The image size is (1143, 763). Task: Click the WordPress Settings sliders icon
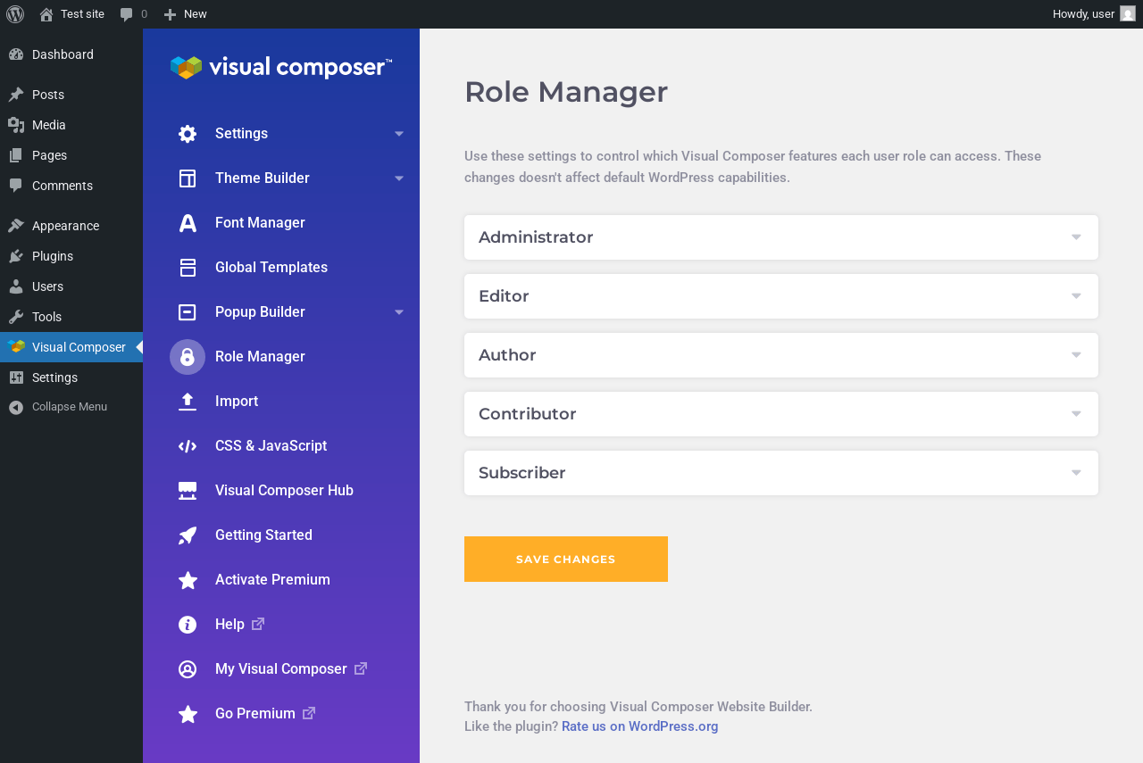[16, 377]
